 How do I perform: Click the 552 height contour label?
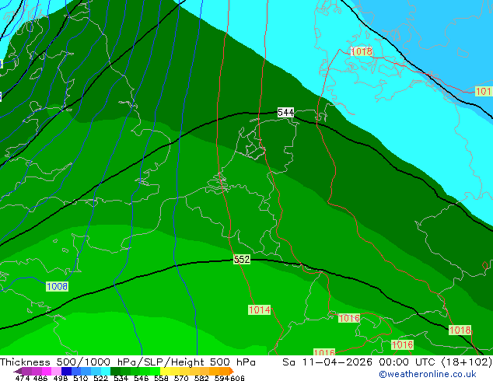[x=242, y=260]
